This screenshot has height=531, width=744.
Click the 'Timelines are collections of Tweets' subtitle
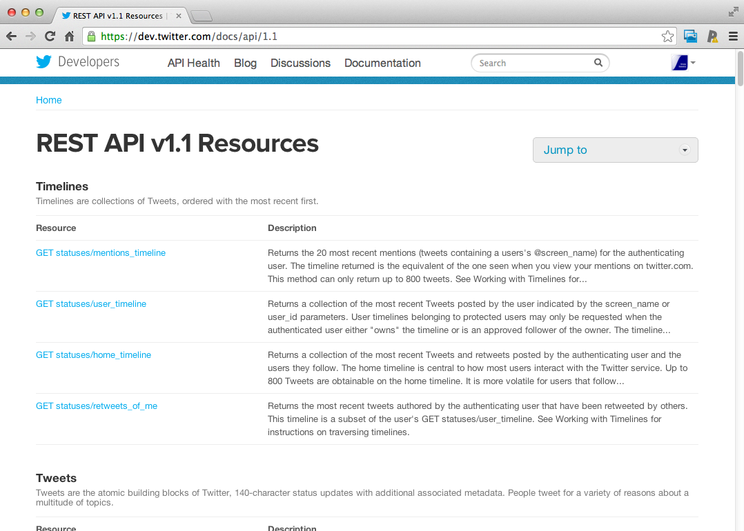point(177,201)
